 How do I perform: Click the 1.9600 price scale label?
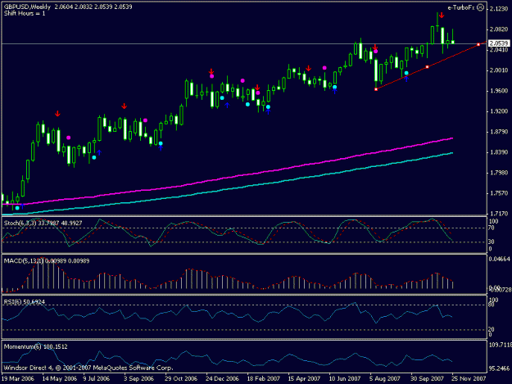pyautogui.click(x=499, y=91)
